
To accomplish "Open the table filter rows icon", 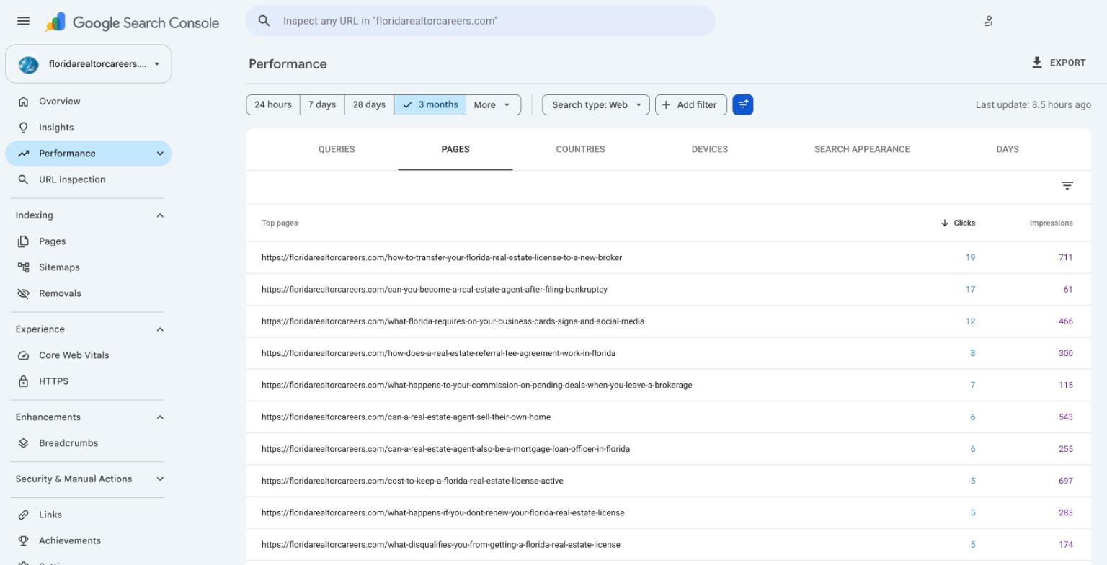I will (1067, 186).
